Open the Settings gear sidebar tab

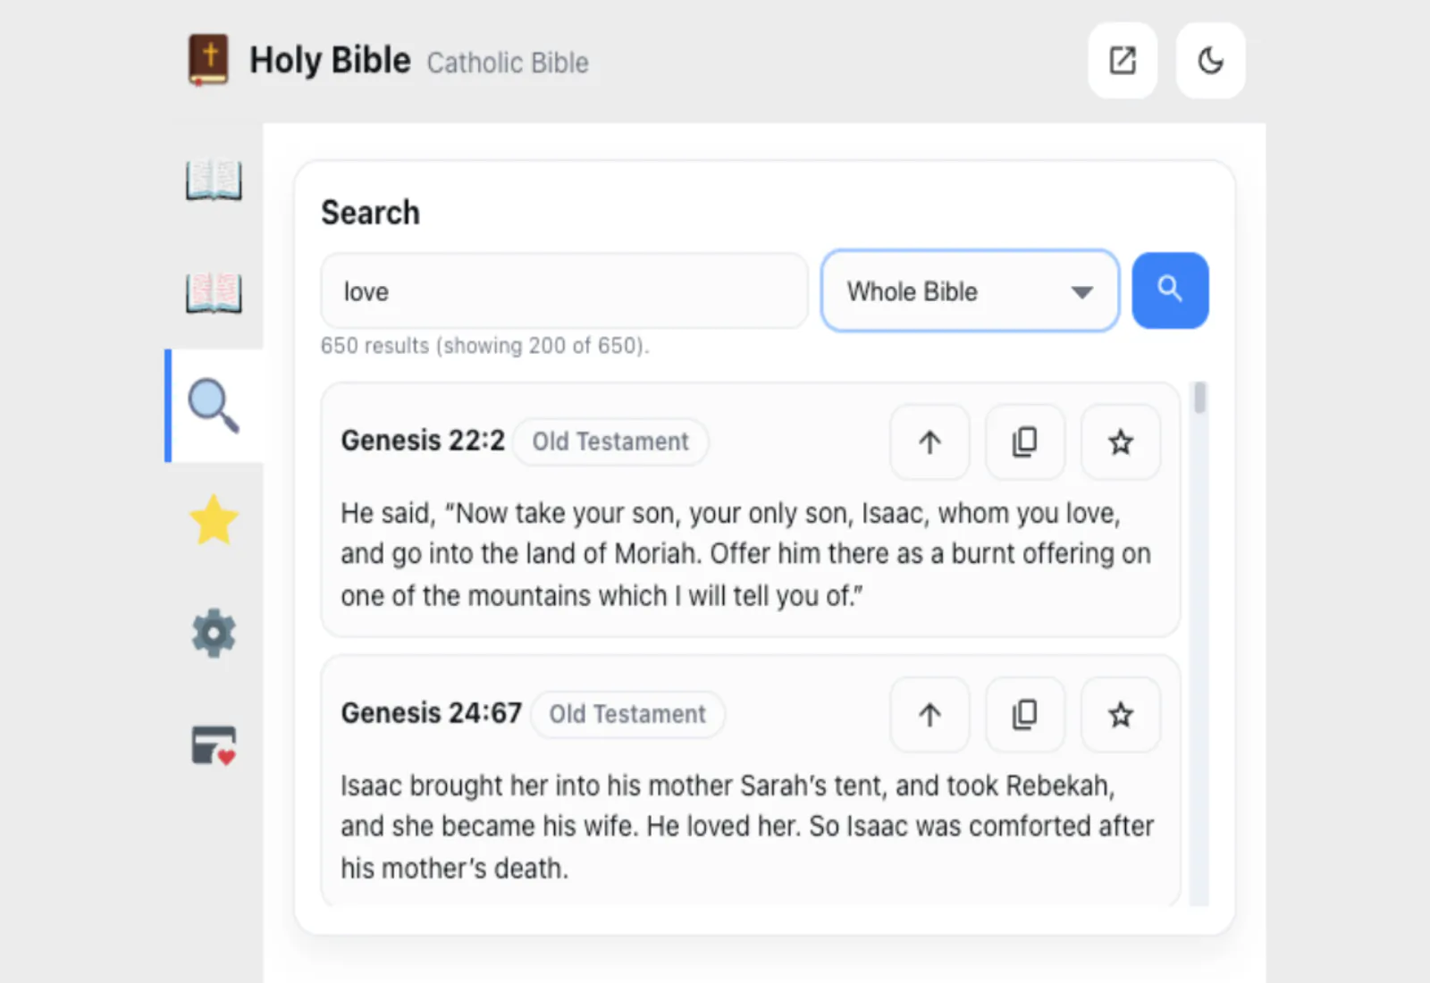click(x=214, y=634)
